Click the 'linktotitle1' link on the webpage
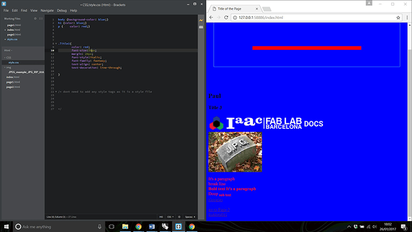The height and width of the screenshot is (232, 412). [x=217, y=214]
